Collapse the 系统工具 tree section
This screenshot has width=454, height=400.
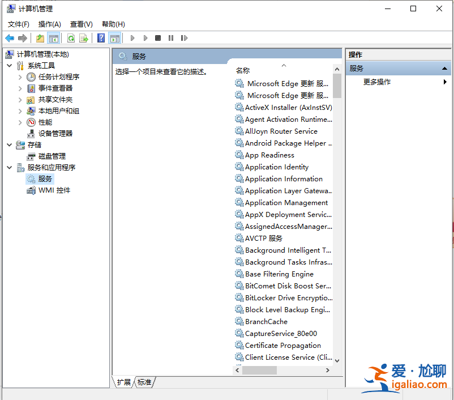[9, 65]
